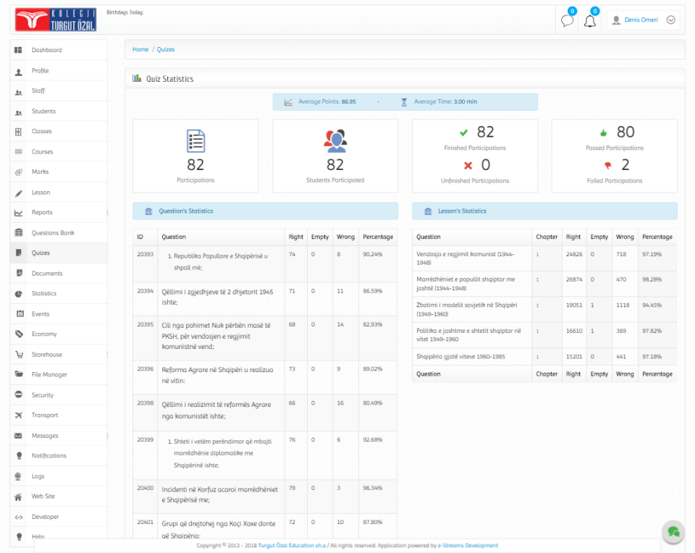The height and width of the screenshot is (553, 695).
Task: Click the notifications bell icon
Action: tap(590, 21)
